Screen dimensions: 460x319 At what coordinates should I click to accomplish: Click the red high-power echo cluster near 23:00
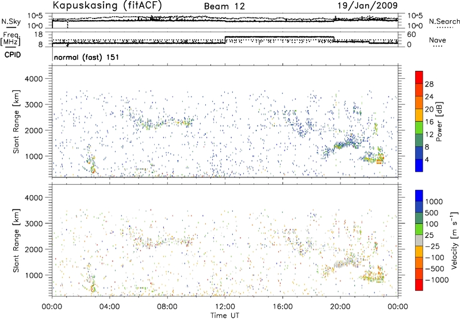380,159
